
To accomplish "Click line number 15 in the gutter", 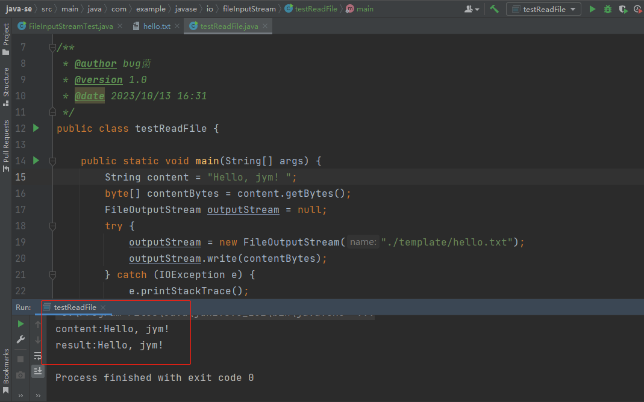I will pos(20,177).
